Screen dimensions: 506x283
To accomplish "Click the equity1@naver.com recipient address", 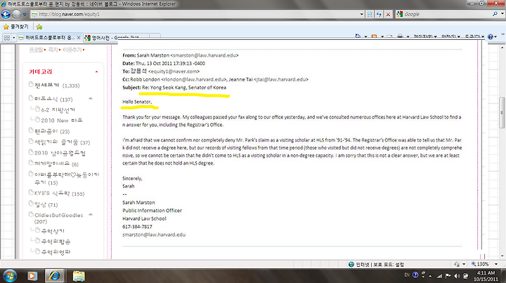I will tap(174, 71).
